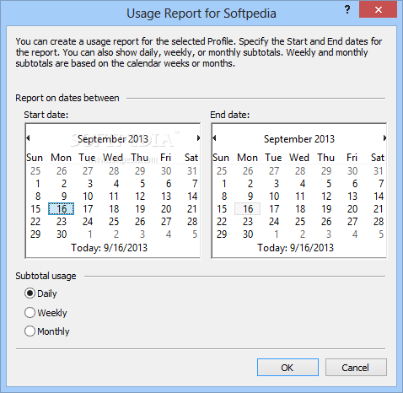Choose September 12 in Start date calendar

140,196
